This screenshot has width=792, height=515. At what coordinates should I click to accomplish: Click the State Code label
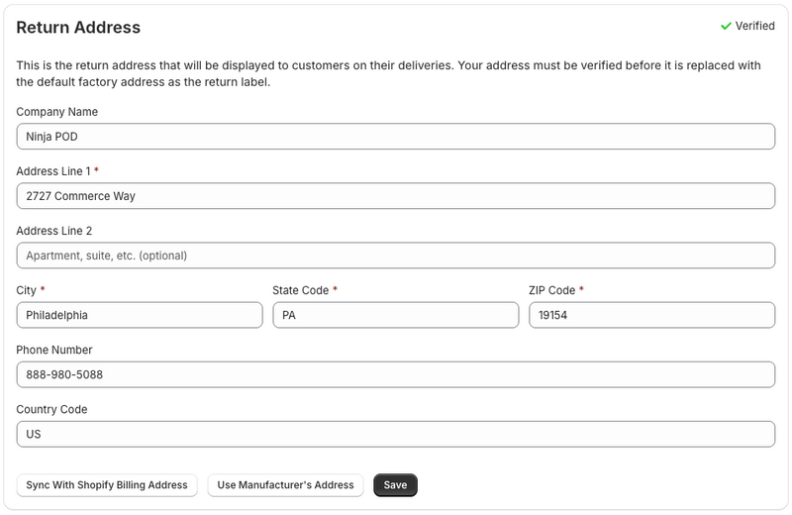pyautogui.click(x=300, y=290)
